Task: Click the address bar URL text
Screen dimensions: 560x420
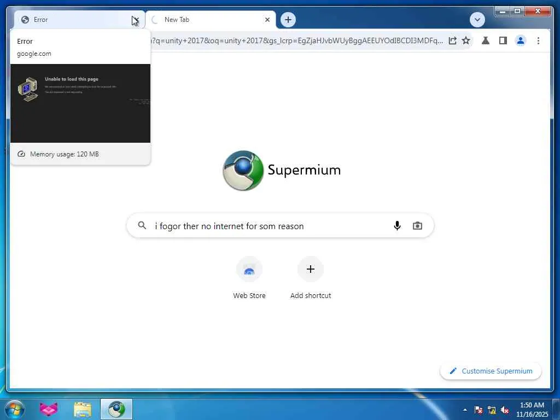Action: (x=297, y=40)
